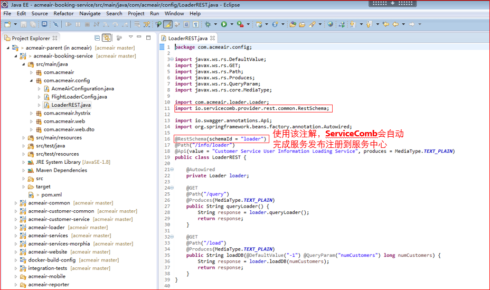Toggle Show Whitespace Characters pilcrow button
The width and height of the screenshot is (490, 290).
pyautogui.click(x=195, y=24)
